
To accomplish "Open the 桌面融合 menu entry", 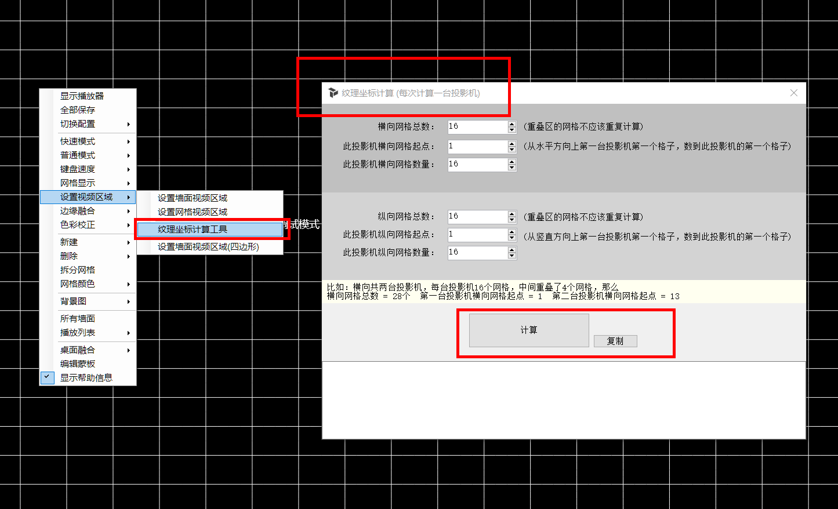I will [x=88, y=350].
